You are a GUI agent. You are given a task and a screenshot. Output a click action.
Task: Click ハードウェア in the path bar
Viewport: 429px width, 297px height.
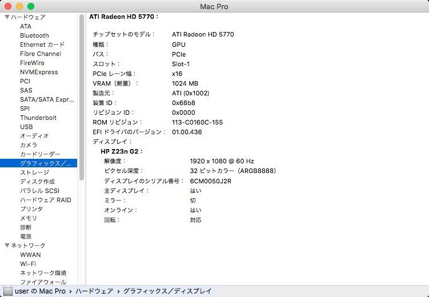[x=94, y=291]
